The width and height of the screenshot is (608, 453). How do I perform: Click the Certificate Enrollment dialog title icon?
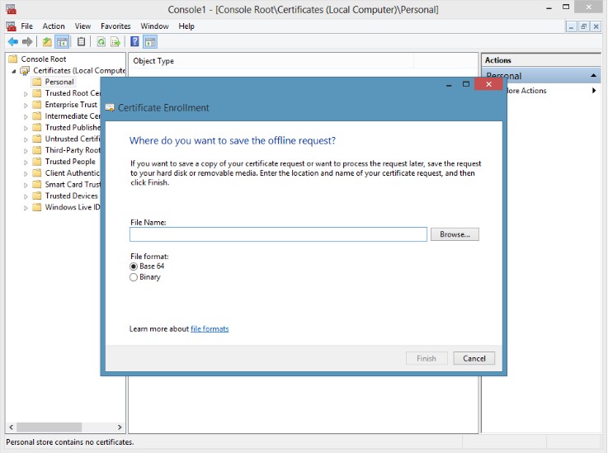click(110, 108)
